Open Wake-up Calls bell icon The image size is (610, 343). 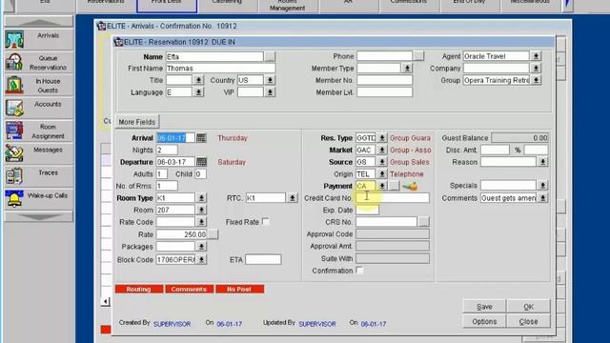[14, 199]
